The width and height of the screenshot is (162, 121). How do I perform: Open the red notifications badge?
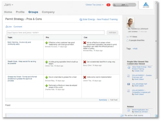[x=108, y=5]
